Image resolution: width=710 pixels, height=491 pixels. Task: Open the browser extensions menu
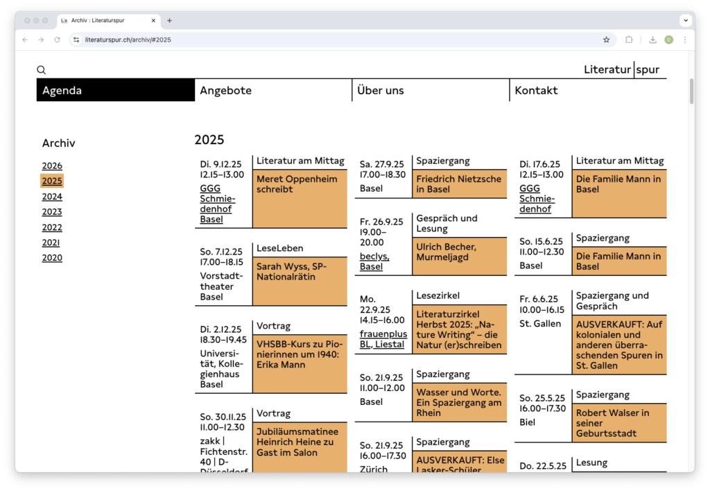click(629, 40)
